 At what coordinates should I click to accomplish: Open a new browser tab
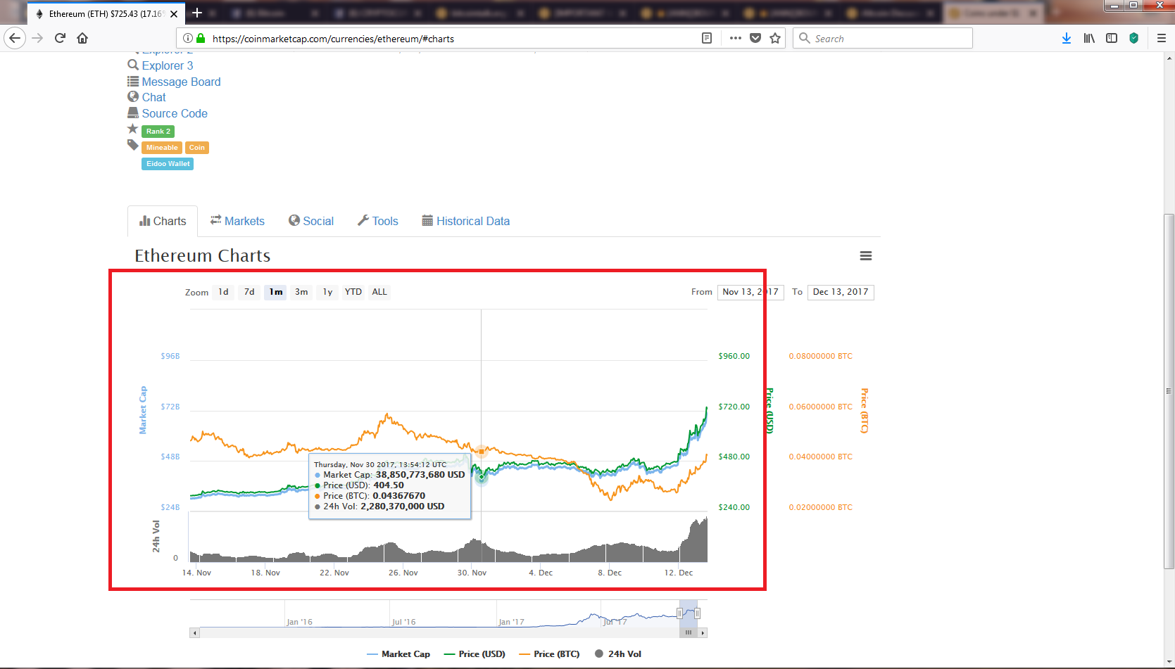tap(197, 13)
